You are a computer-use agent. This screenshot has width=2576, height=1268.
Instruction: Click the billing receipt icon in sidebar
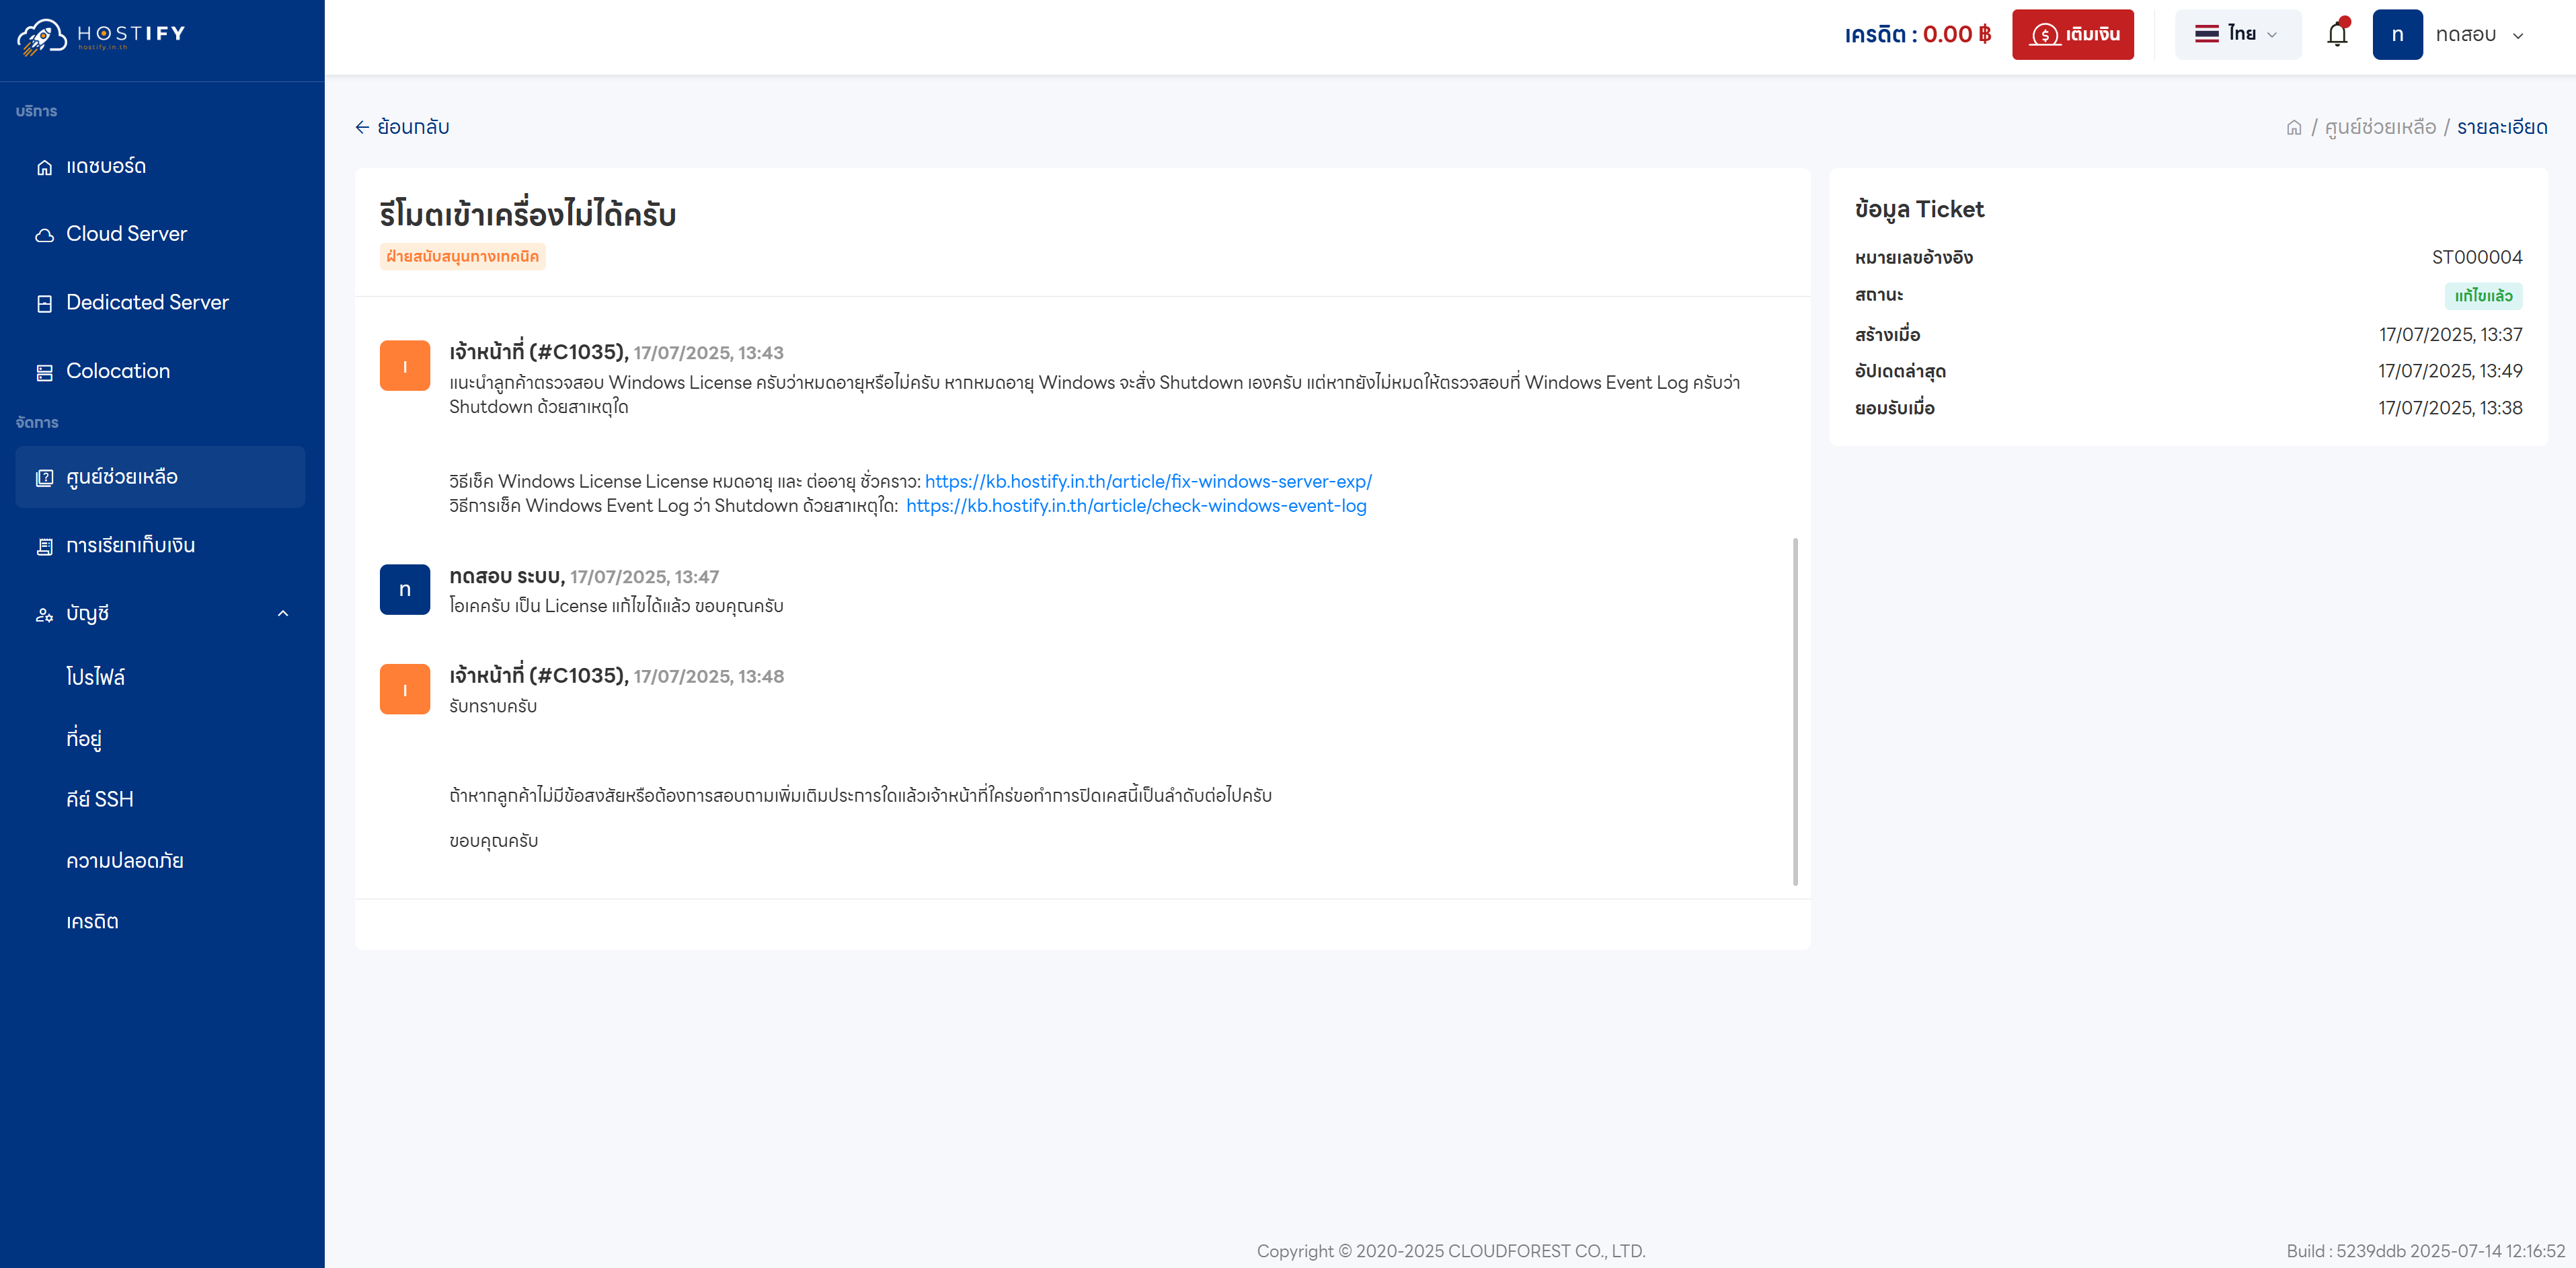pos(45,546)
